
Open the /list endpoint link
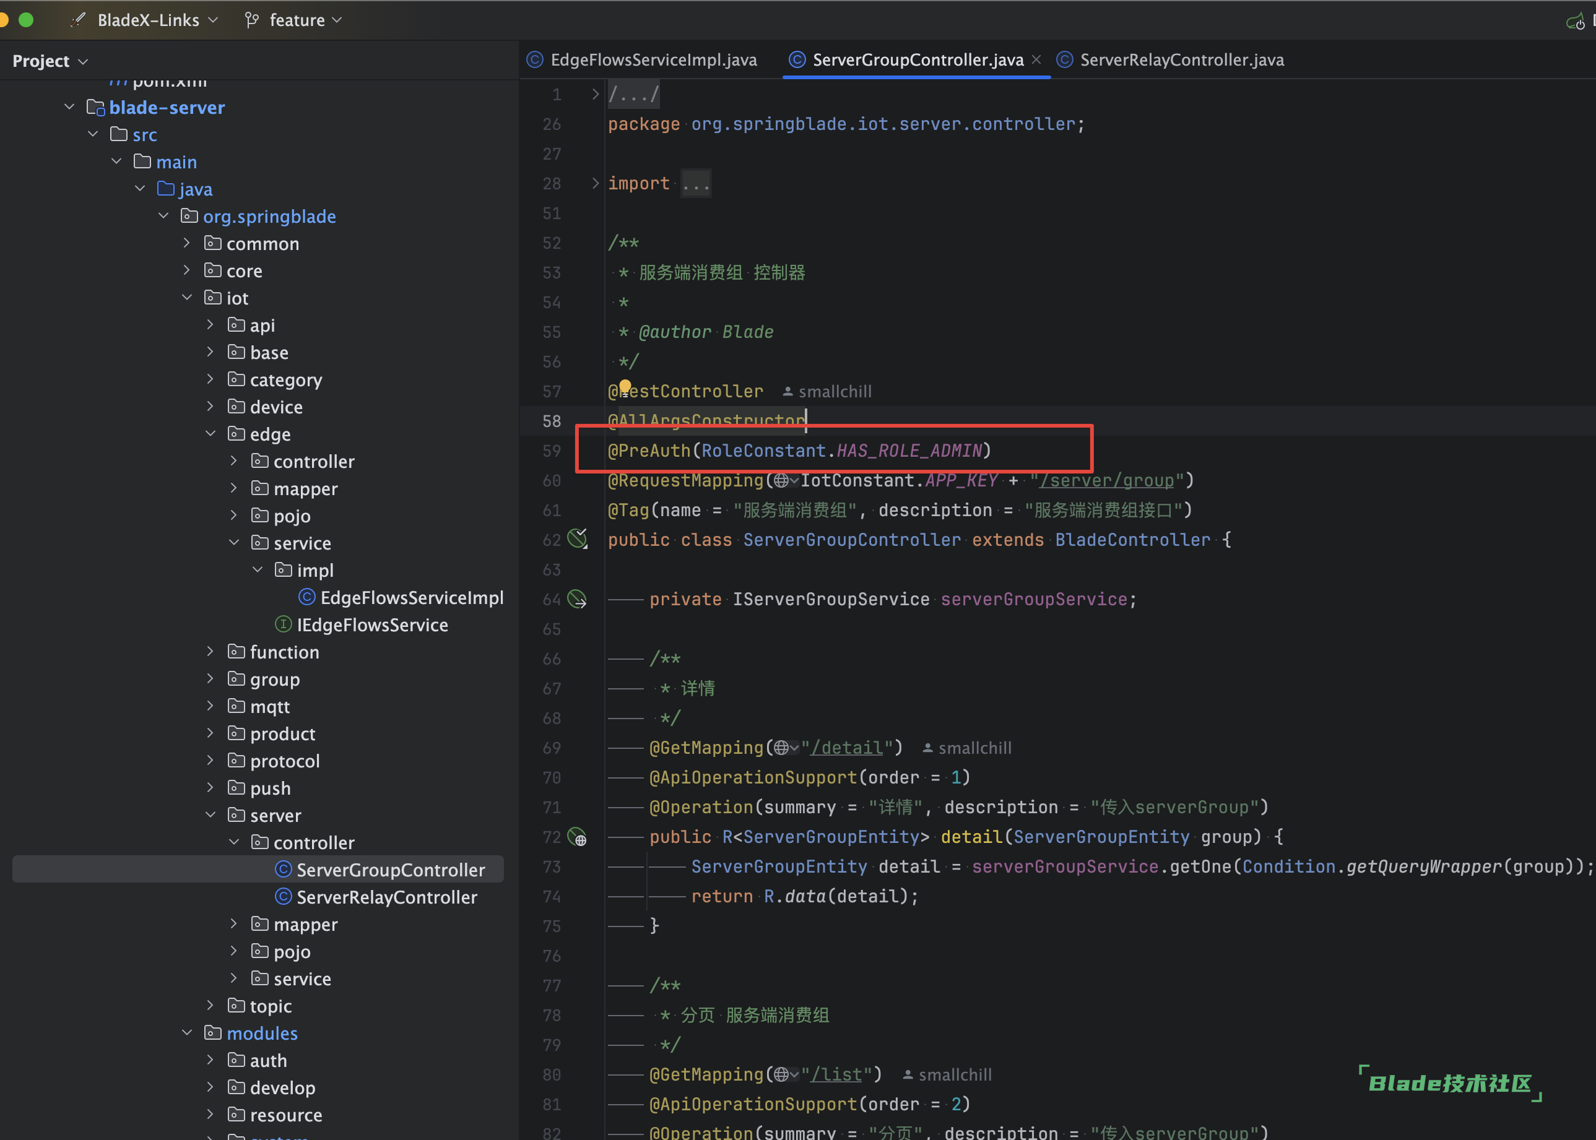pyautogui.click(x=836, y=1075)
